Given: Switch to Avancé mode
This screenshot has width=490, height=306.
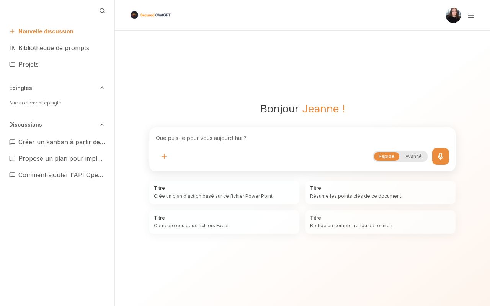Looking at the screenshot, I should pyautogui.click(x=413, y=156).
